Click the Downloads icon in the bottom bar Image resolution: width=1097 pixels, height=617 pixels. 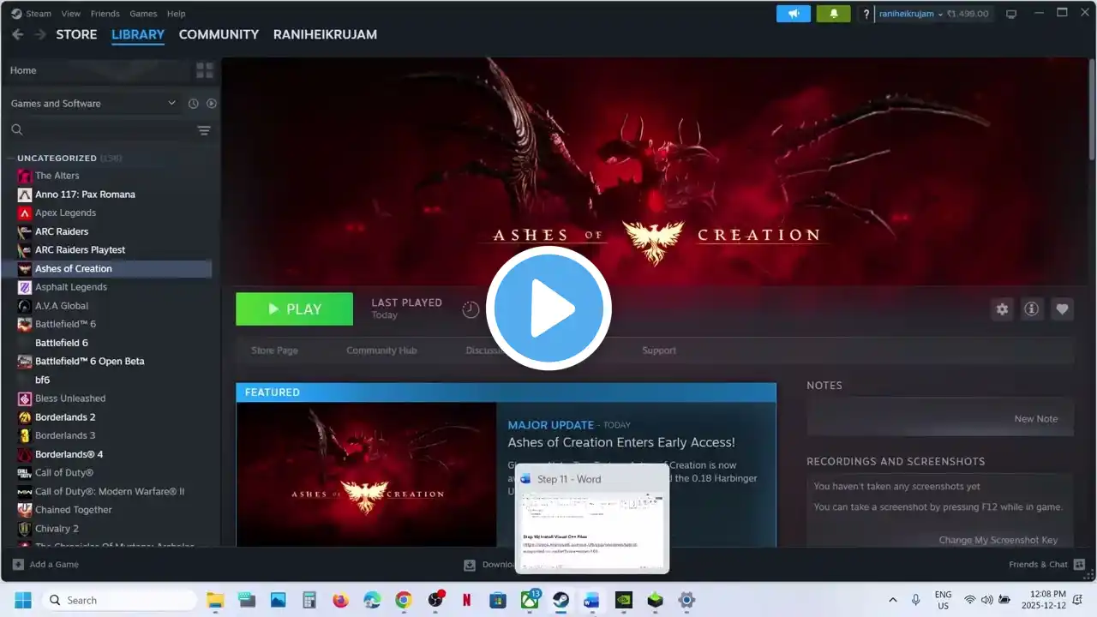click(470, 565)
